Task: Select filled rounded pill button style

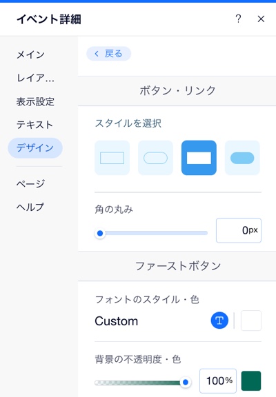Action: point(242,158)
